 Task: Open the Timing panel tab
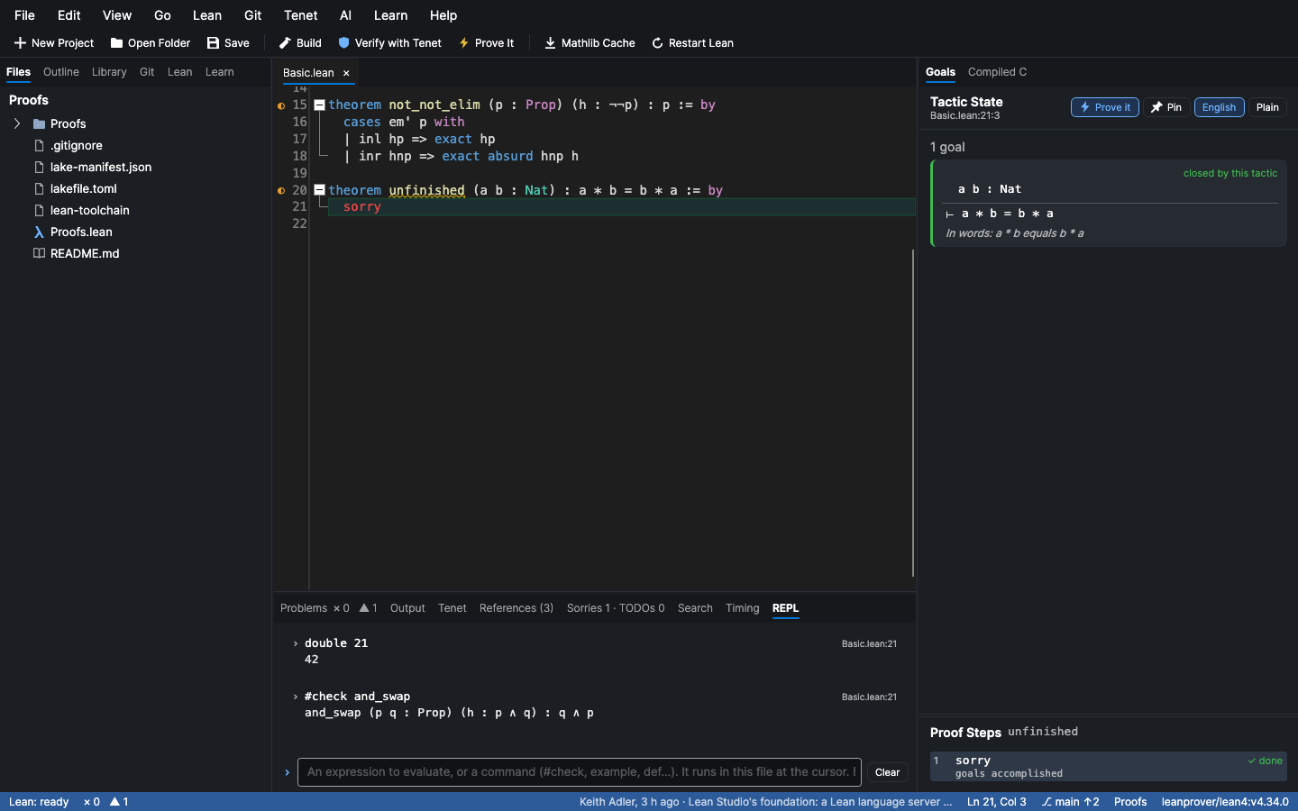point(743,608)
